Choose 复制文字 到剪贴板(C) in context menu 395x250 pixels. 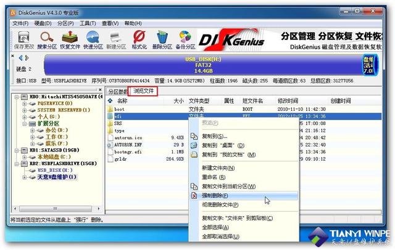(244, 218)
